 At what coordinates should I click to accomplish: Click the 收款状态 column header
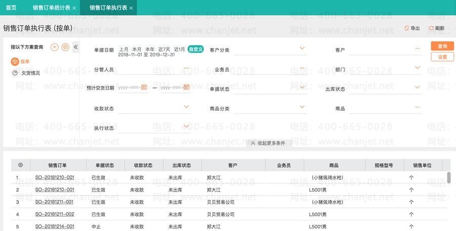(x=143, y=165)
